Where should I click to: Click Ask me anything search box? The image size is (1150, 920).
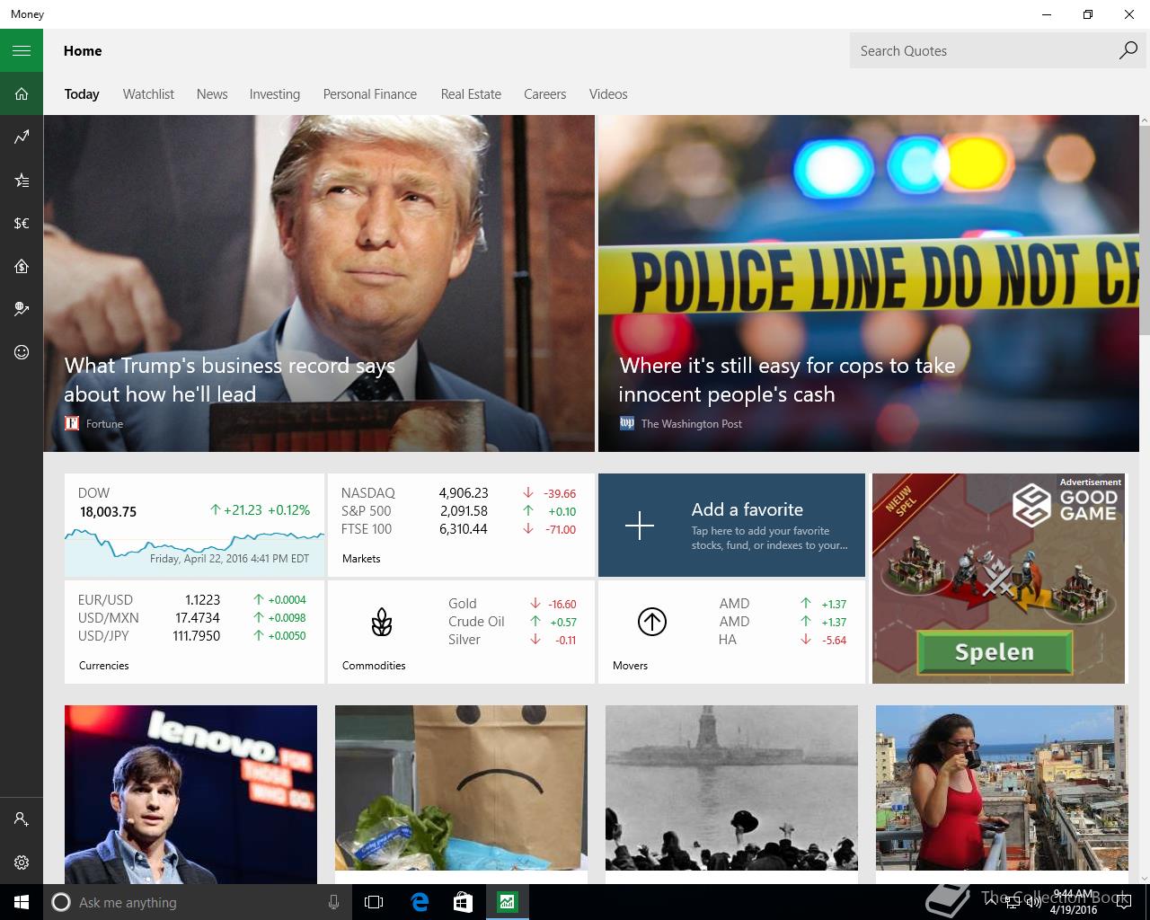point(198,902)
